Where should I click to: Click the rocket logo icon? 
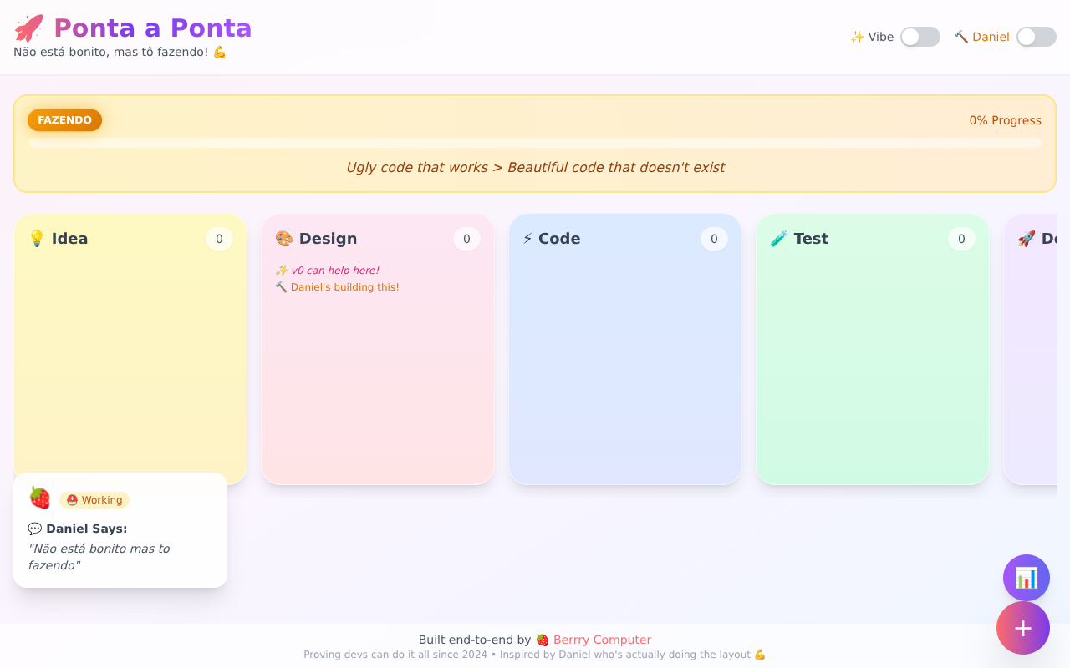(28, 28)
